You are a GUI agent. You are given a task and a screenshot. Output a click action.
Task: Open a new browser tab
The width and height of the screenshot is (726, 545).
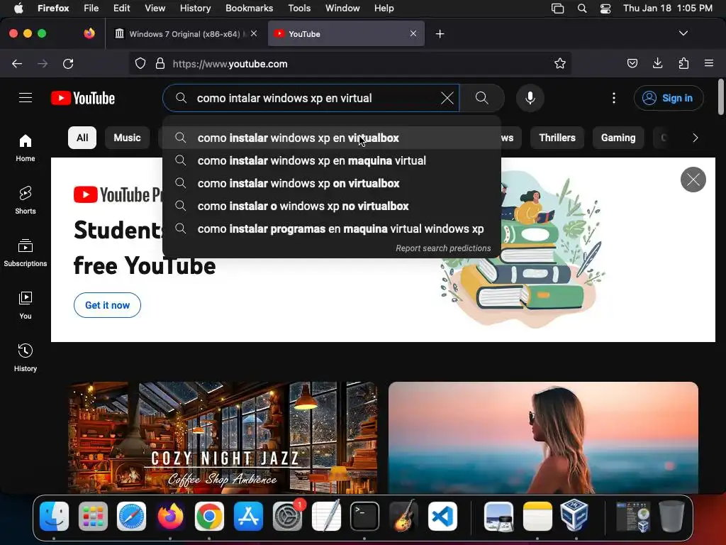(x=440, y=34)
